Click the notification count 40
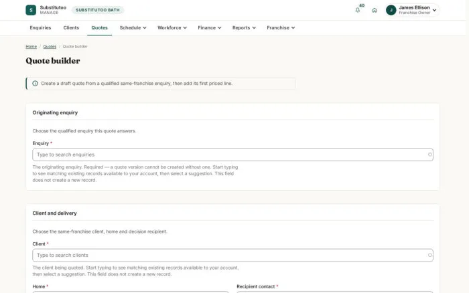 pos(362,5)
